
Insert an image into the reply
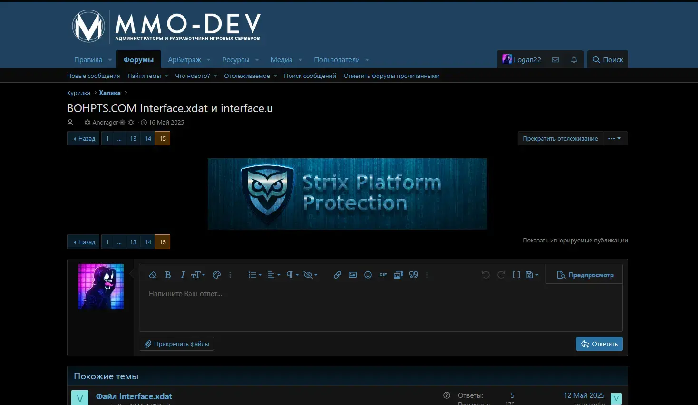point(353,275)
